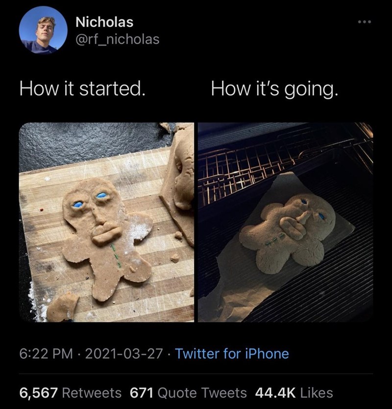This screenshot has width=392, height=409.
Task: View the 6,567 Retweets list
Action: pos(70,392)
